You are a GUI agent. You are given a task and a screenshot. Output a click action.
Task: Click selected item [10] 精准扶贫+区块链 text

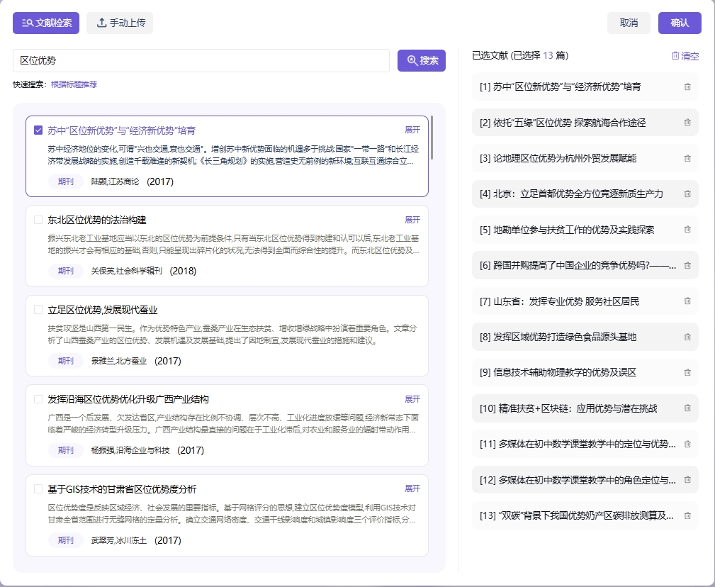pos(568,408)
